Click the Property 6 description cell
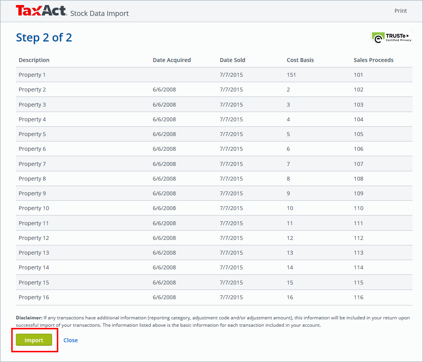 [x=32, y=149]
